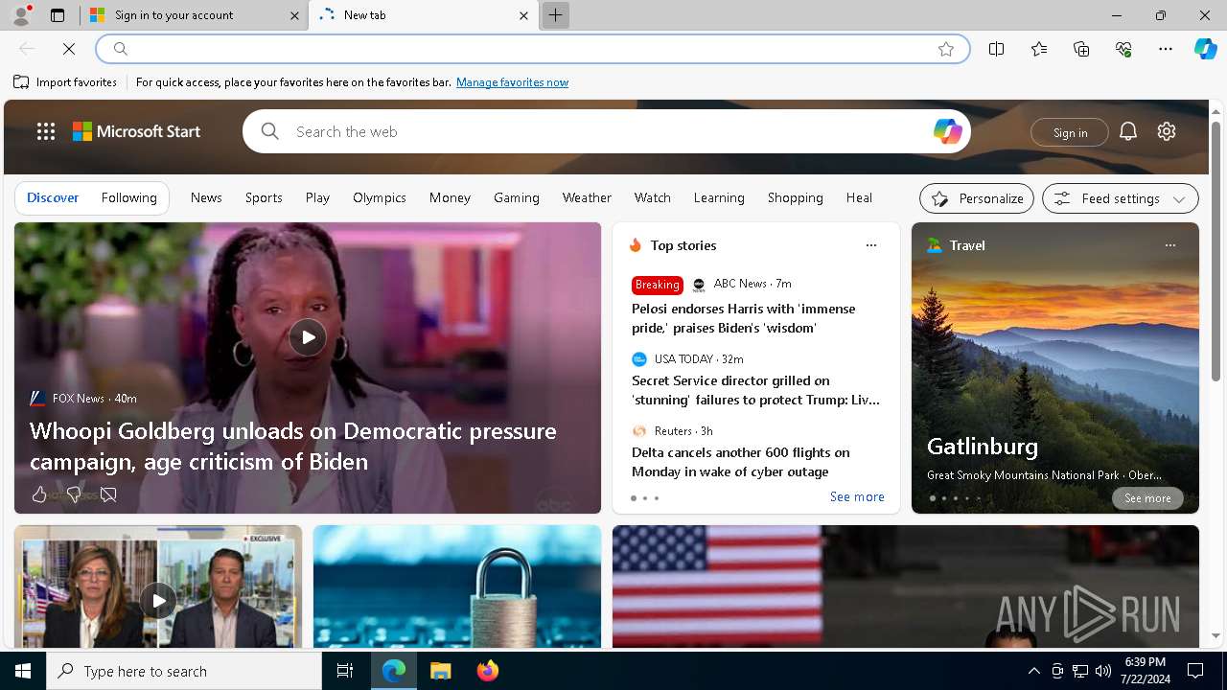Switch to 'Sign in to your account' tab
This screenshot has height=690, width=1227.
(x=192, y=15)
